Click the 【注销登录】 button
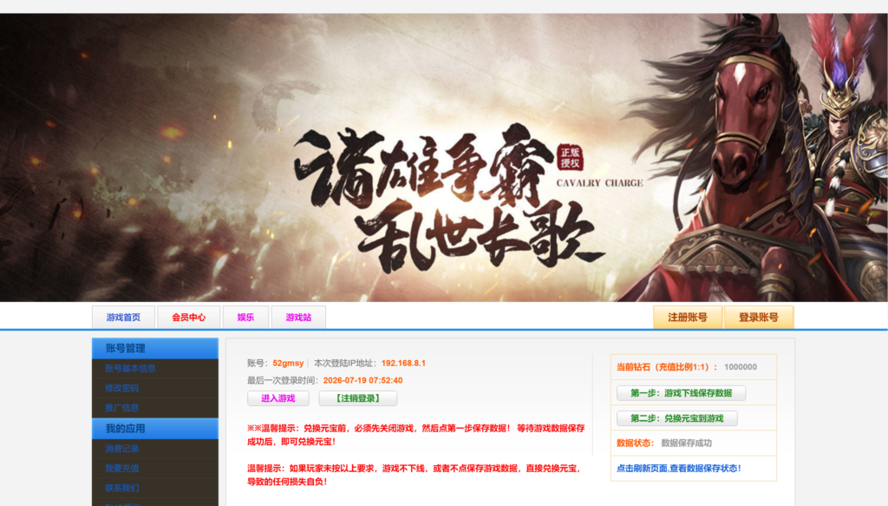This screenshot has height=506, width=888. 358,398
